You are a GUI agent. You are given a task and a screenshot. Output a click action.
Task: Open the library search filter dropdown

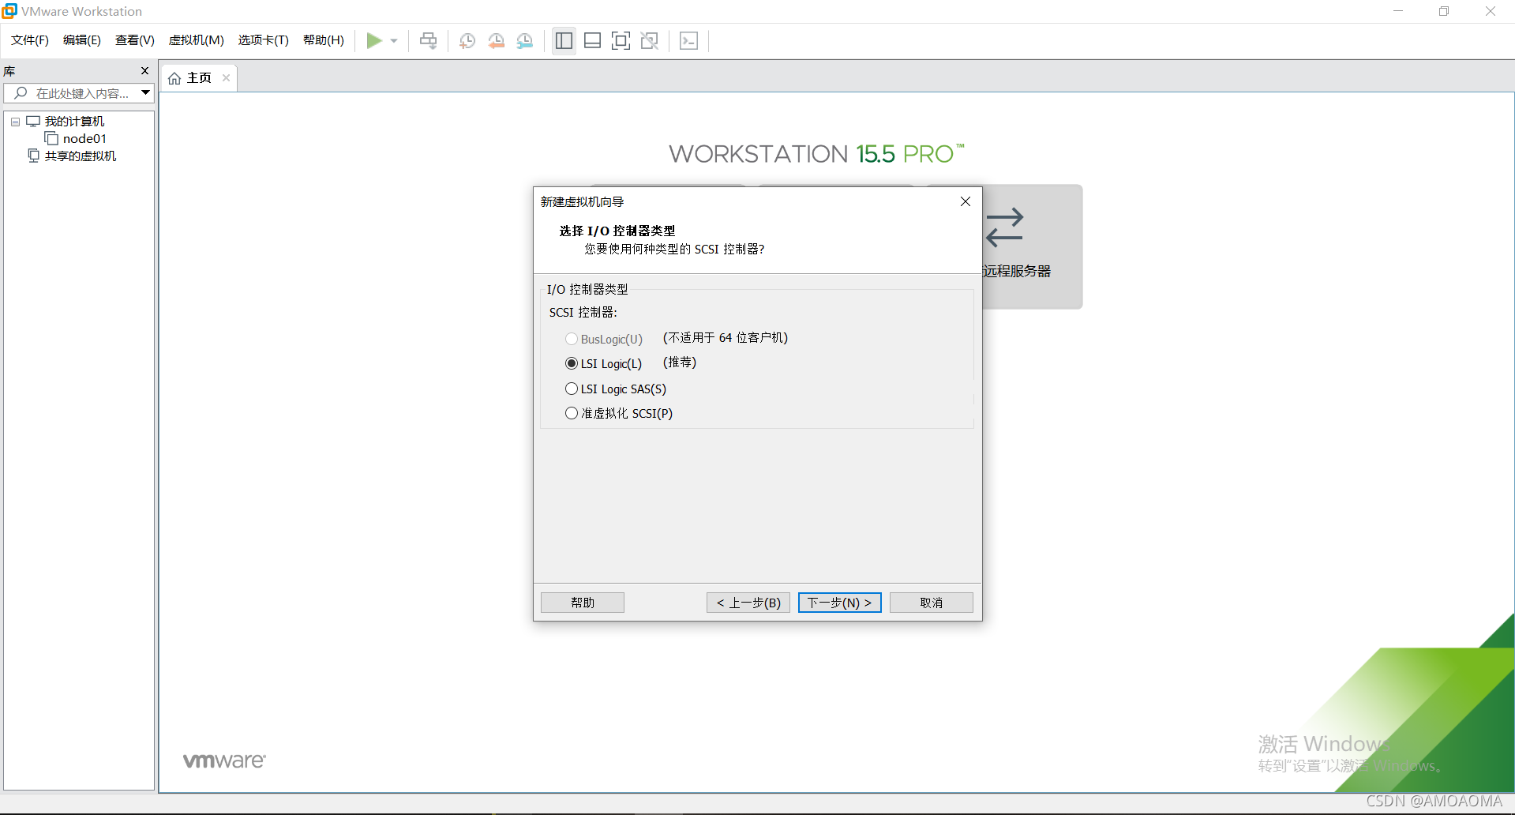pos(145,93)
